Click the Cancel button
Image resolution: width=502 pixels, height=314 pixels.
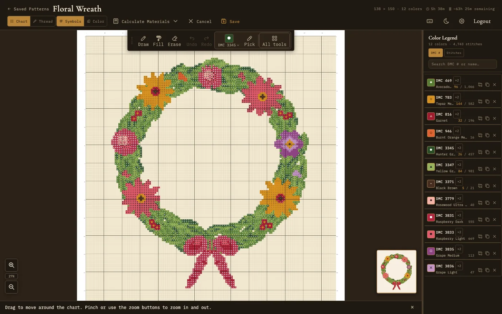[x=200, y=21]
